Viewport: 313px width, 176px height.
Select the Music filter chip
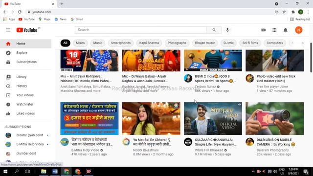pos(98,43)
